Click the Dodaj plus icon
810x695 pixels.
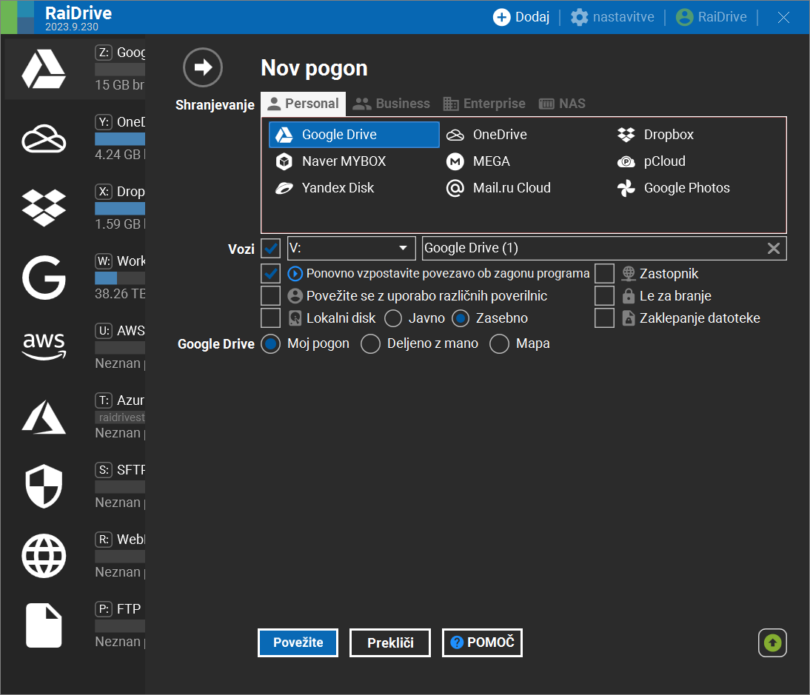501,17
